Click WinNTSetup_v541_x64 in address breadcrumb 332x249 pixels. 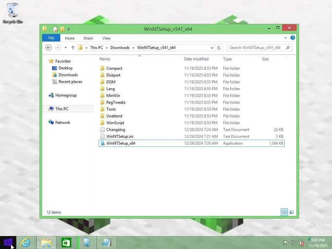[x=156, y=48]
